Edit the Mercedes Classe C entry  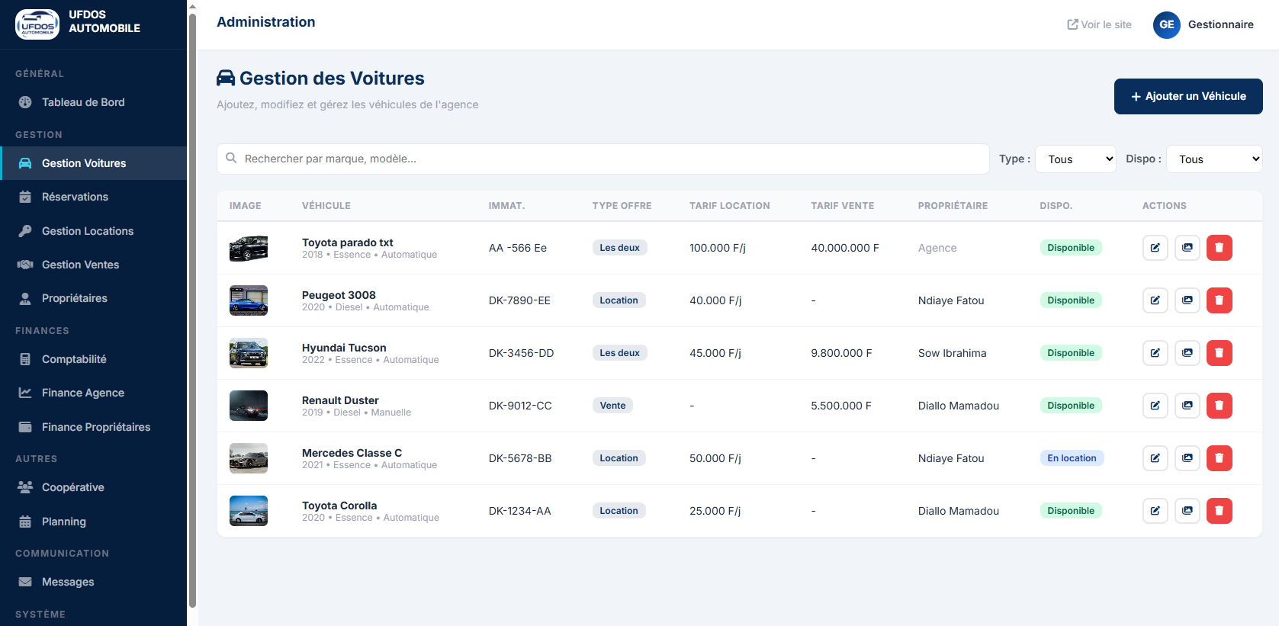point(1155,458)
